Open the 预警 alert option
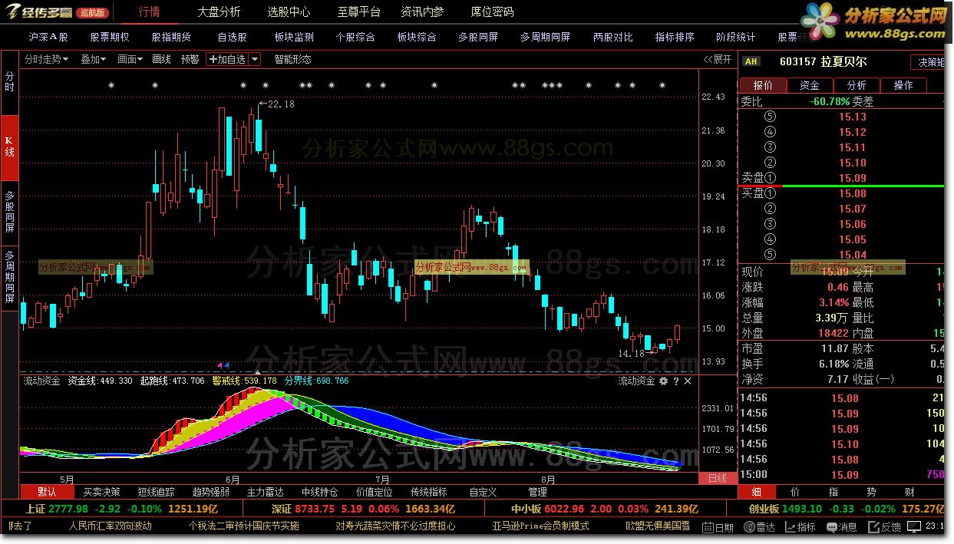Screen dimensions: 954x544 [190, 59]
